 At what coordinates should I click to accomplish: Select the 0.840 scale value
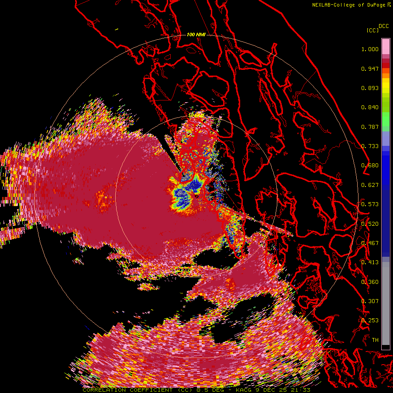tap(370, 107)
